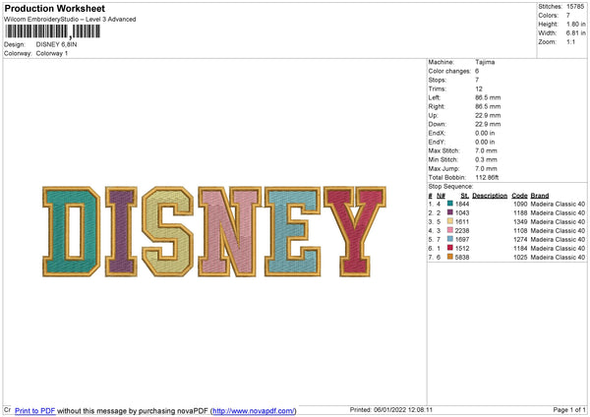The width and height of the screenshot is (590, 417).
Task: Click the Zoom value '1:1'
Action: pyautogui.click(x=570, y=41)
